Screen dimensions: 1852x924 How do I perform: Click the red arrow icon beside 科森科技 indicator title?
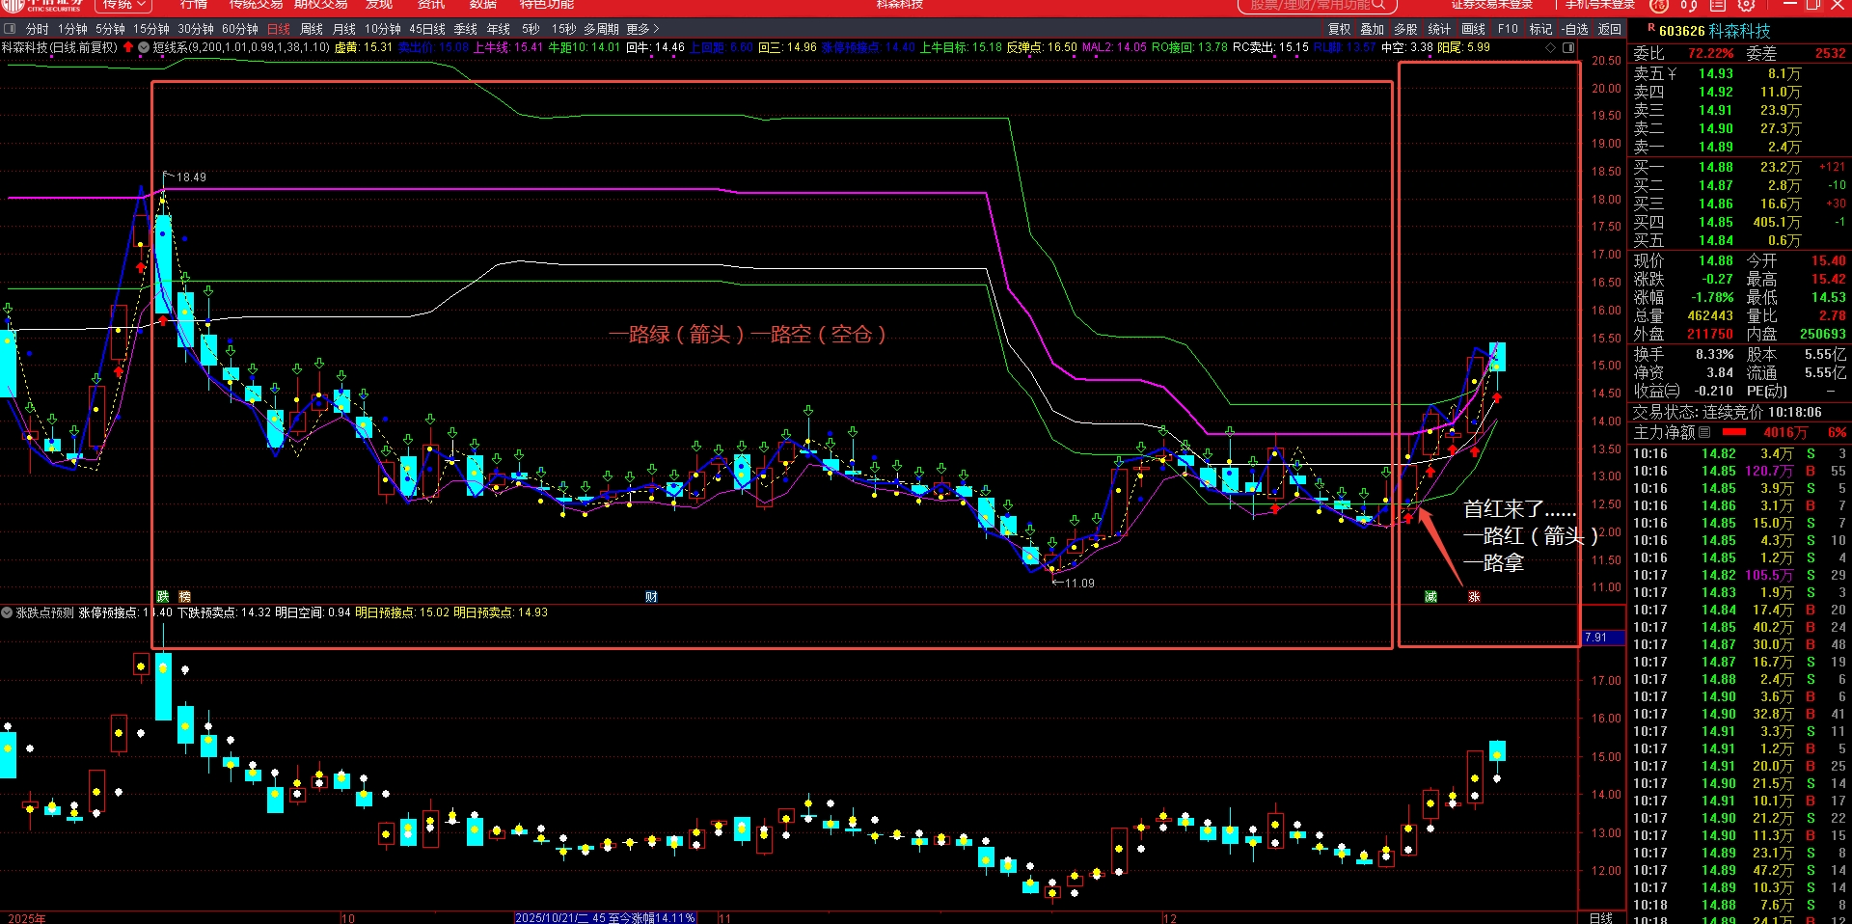(x=128, y=47)
